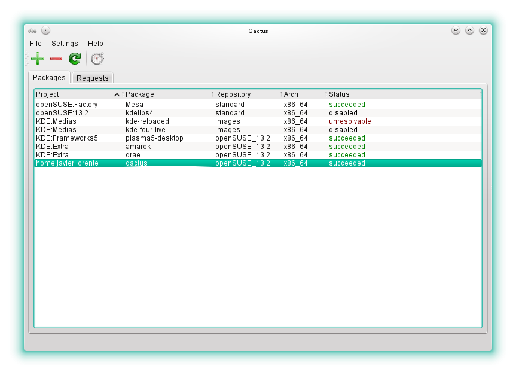This screenshot has width=516, height=375.
Task: Click 'x86_64' arch in the qactus row
Action: pos(295,163)
